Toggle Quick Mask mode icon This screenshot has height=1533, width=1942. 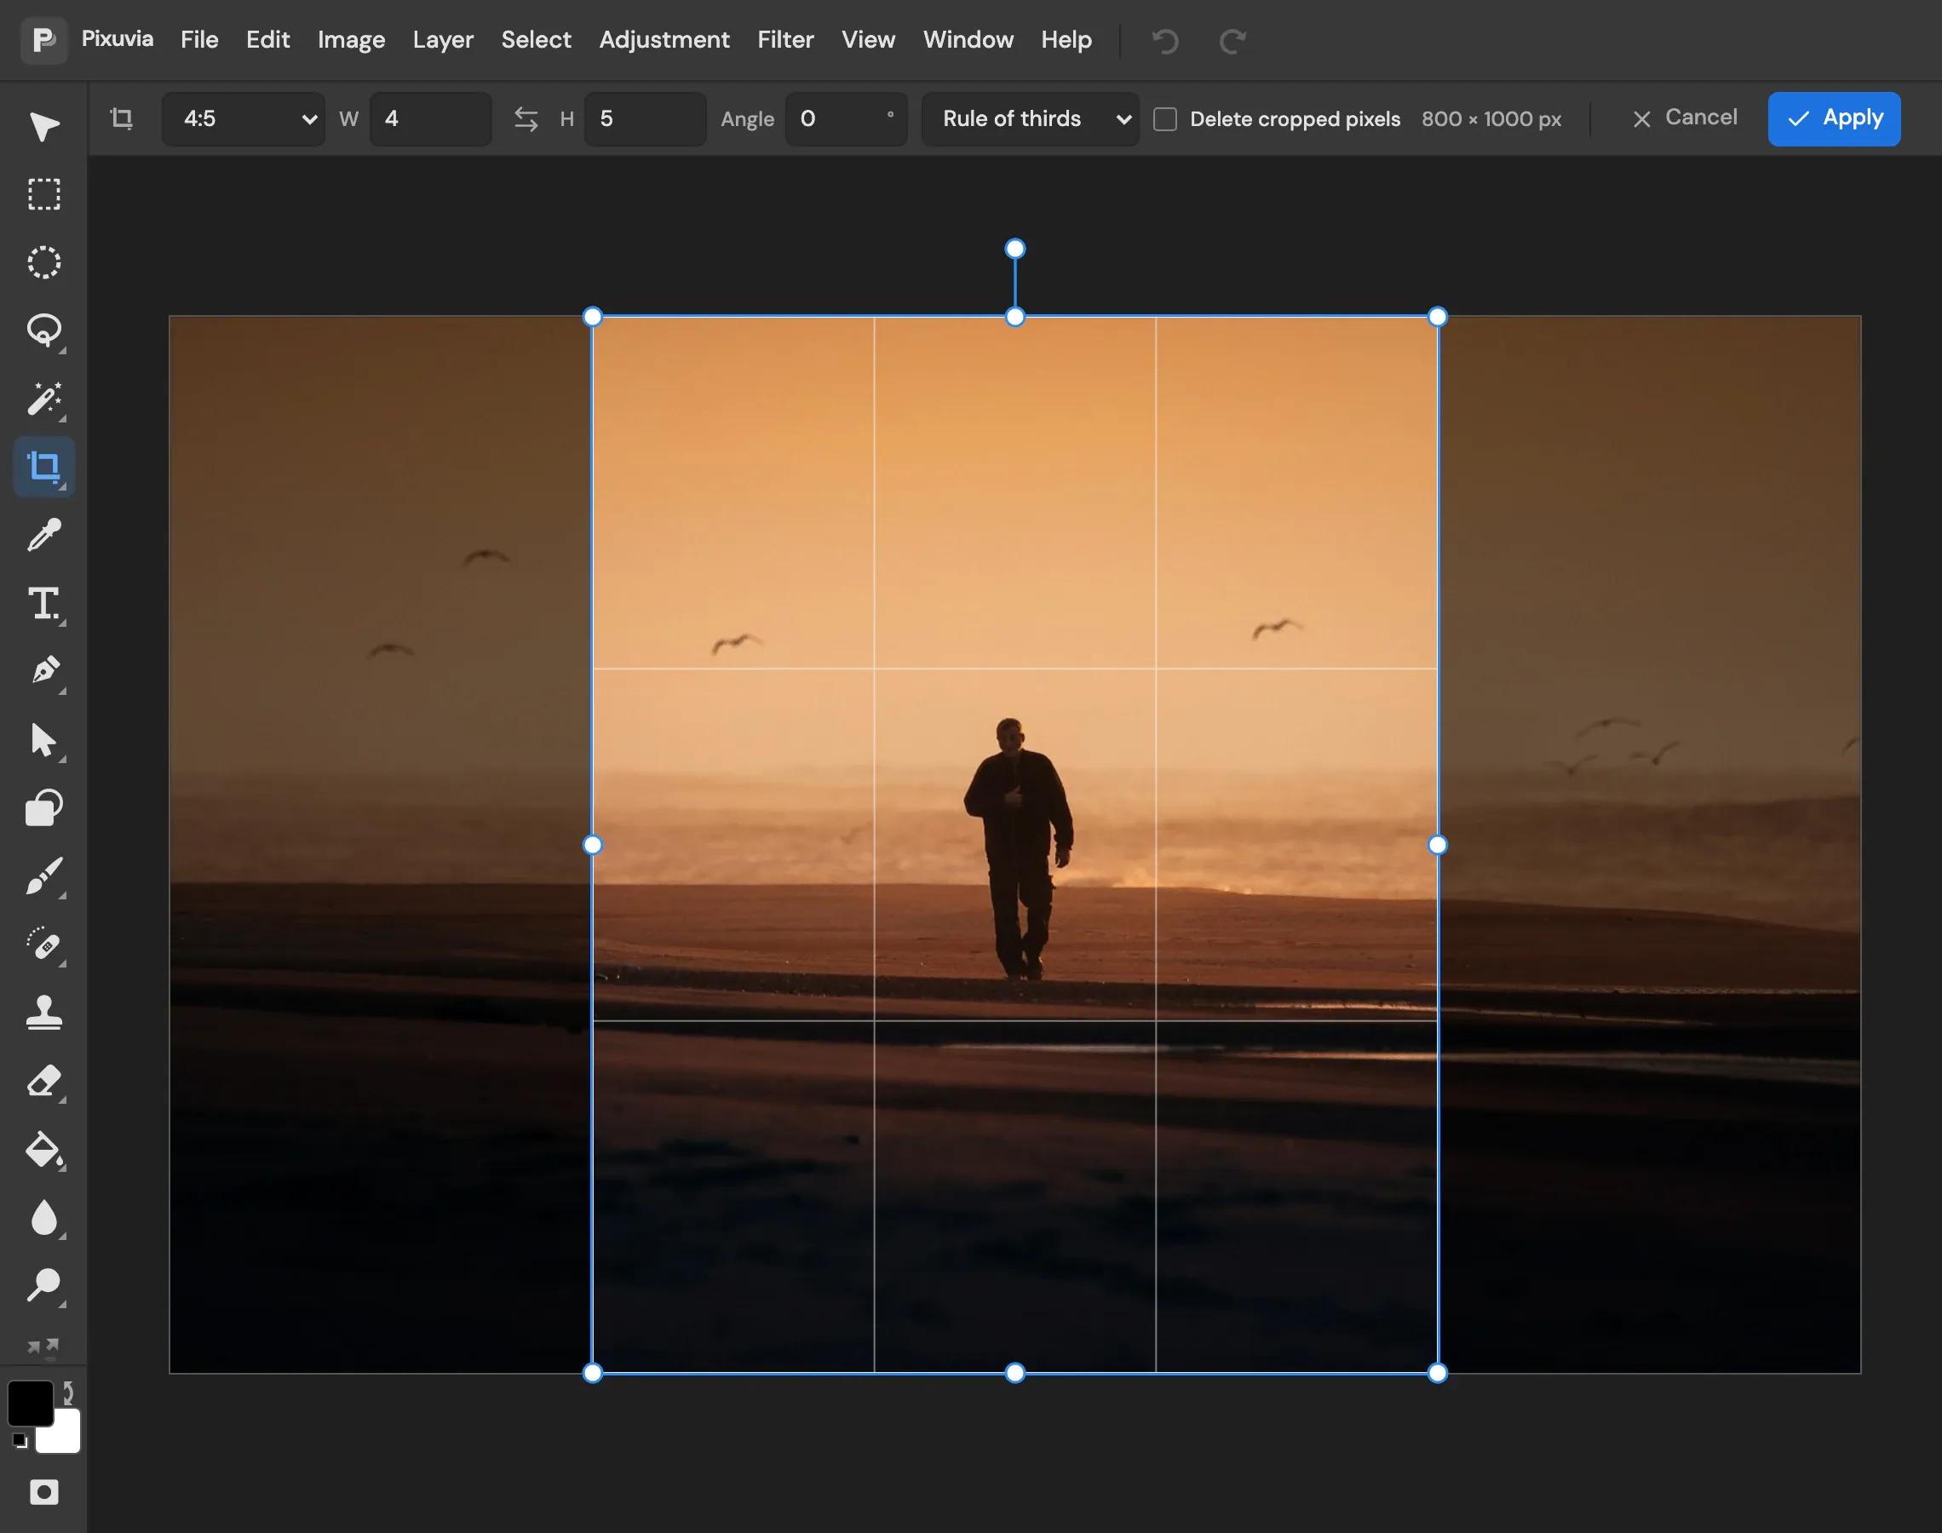tap(43, 1492)
